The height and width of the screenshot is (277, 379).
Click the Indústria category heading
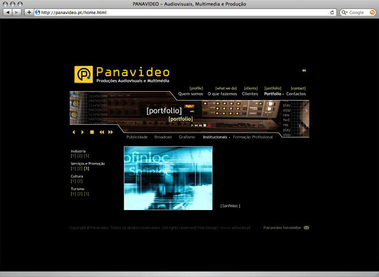[x=78, y=151]
